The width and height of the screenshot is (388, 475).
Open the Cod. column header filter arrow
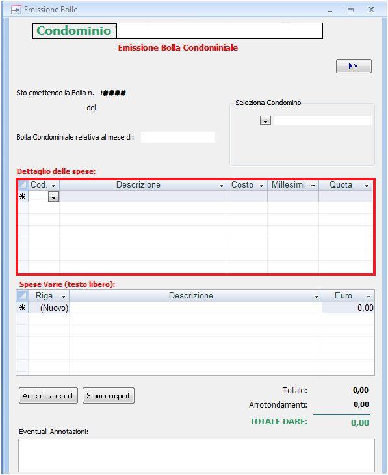pyautogui.click(x=54, y=185)
